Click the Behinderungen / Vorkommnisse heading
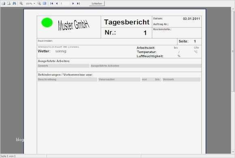Image resolution: width=235 pixels, height=158 pixels. (x=65, y=75)
